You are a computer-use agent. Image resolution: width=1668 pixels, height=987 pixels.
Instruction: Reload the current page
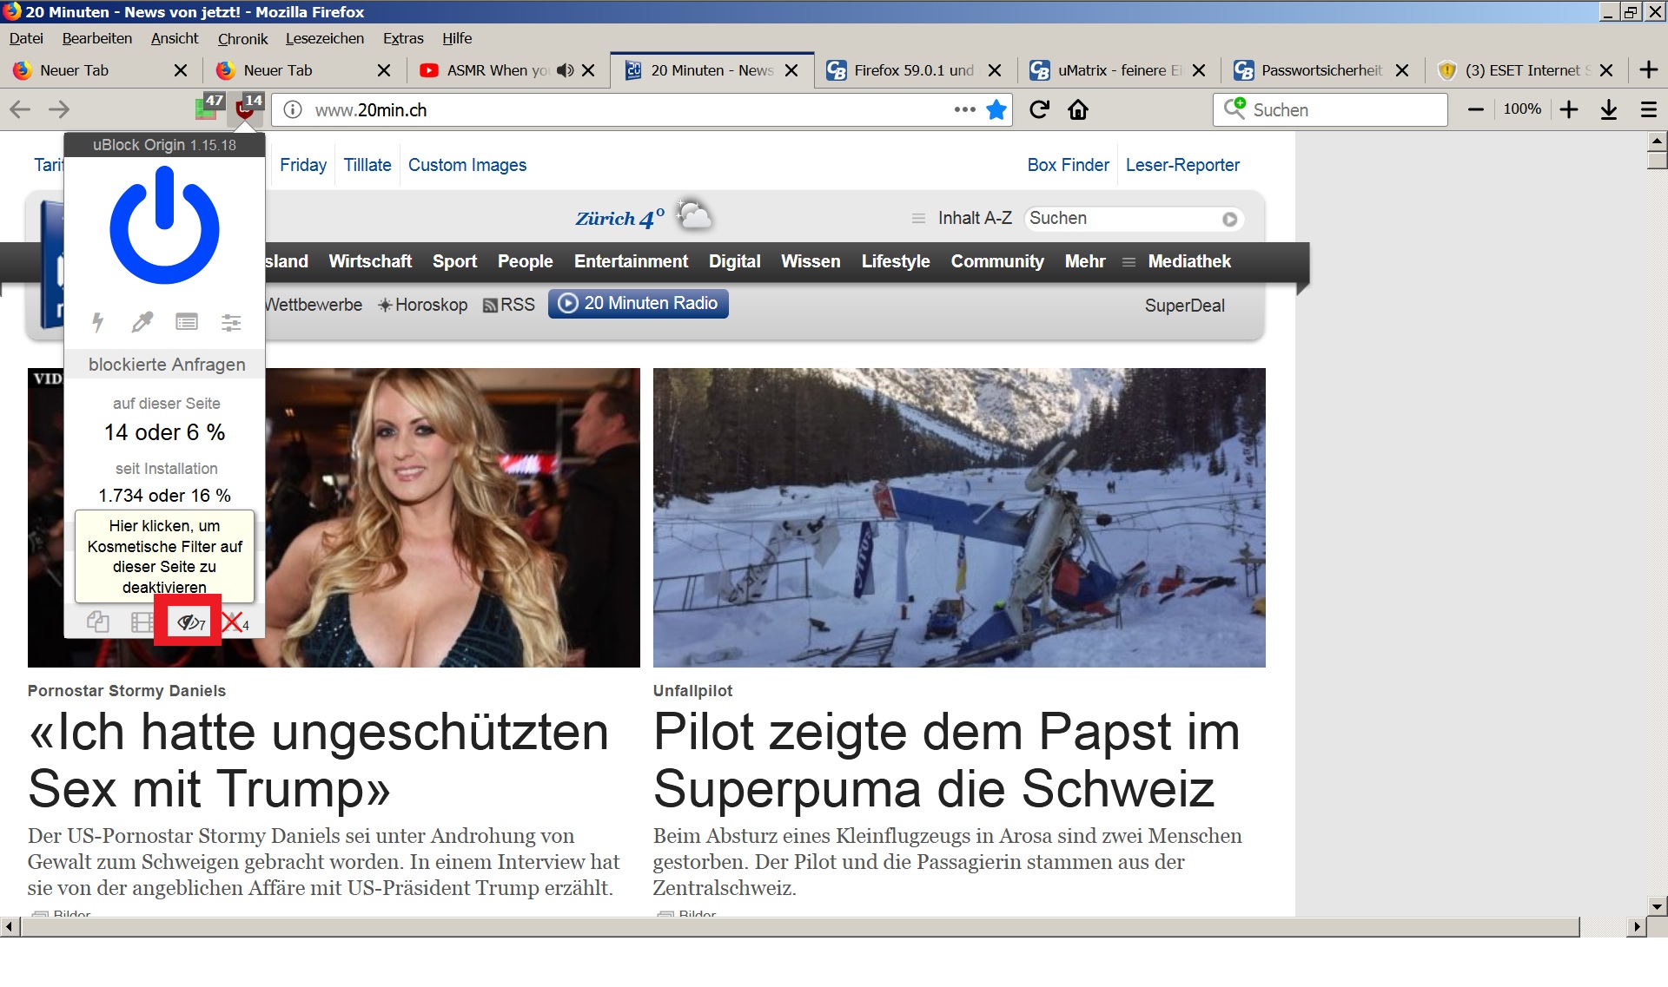pyautogui.click(x=1039, y=109)
